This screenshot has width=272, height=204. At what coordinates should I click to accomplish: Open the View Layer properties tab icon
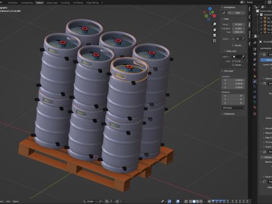255,59
